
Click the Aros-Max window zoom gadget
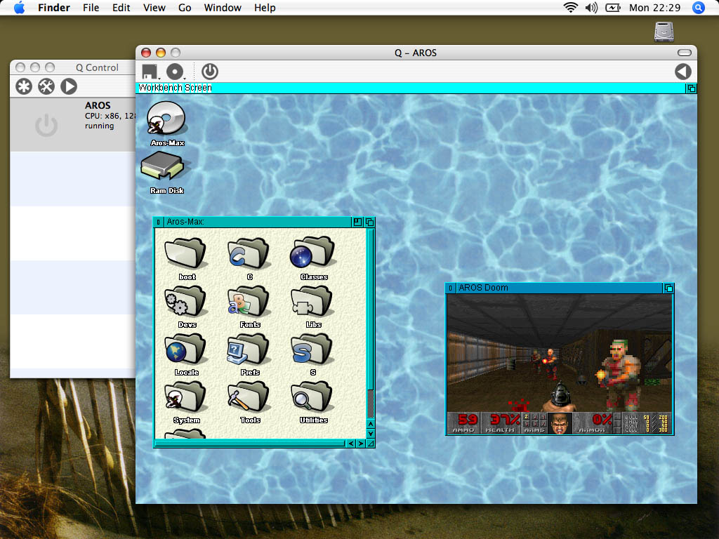pyautogui.click(x=357, y=222)
